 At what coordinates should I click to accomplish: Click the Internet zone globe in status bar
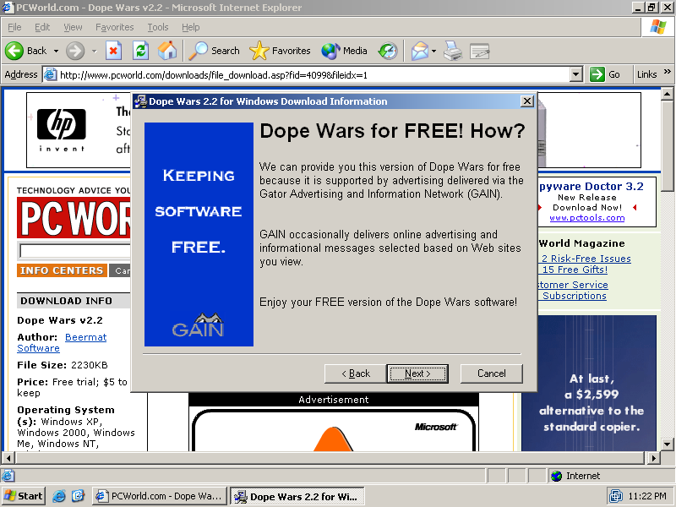click(557, 476)
